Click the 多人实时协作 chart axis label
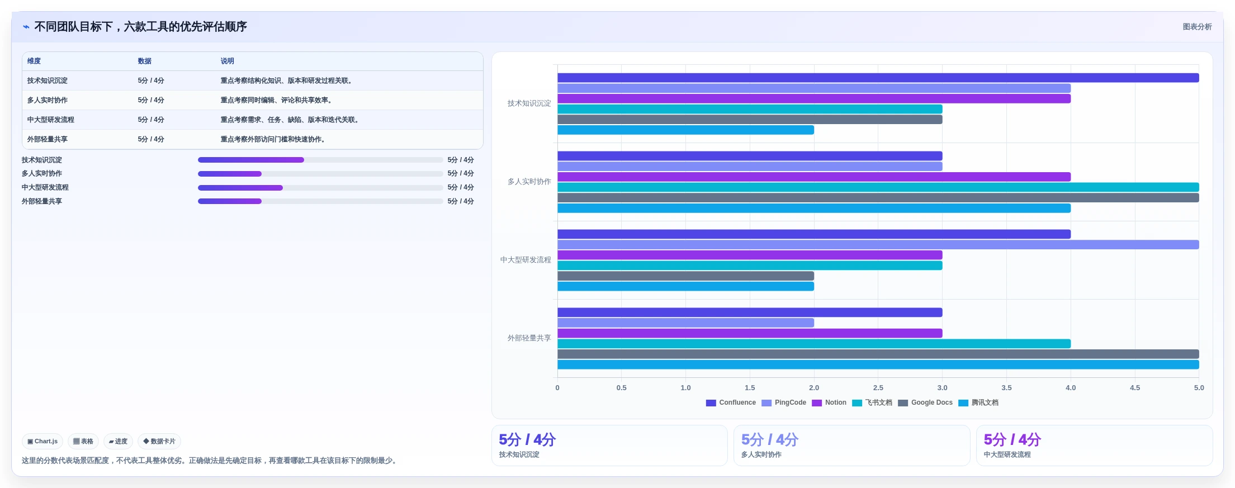 (x=529, y=182)
